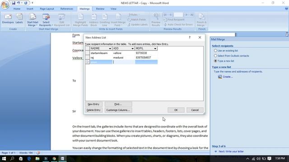Image resolution: width=289 pixels, height=162 pixels.
Task: Open Envelopes tool in ribbon
Action: [8, 18]
